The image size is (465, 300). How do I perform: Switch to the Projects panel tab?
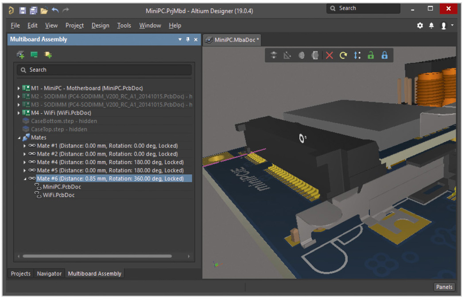pyautogui.click(x=21, y=273)
